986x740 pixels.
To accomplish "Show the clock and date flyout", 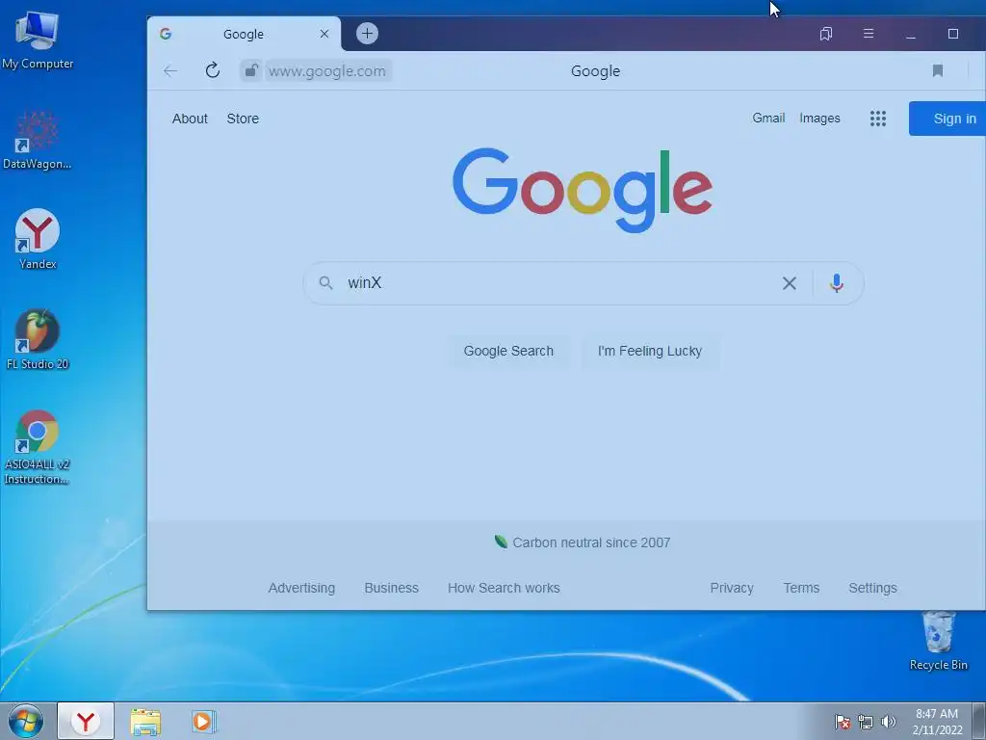I will pos(937,722).
